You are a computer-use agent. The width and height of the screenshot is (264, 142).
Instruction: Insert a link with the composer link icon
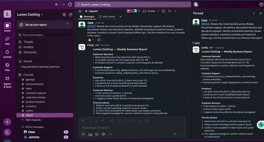tap(111, 121)
